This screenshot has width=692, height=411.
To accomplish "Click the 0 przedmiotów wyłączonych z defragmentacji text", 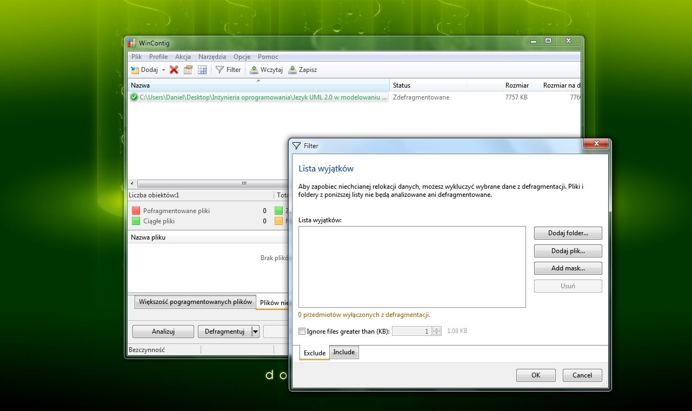I will click(364, 315).
